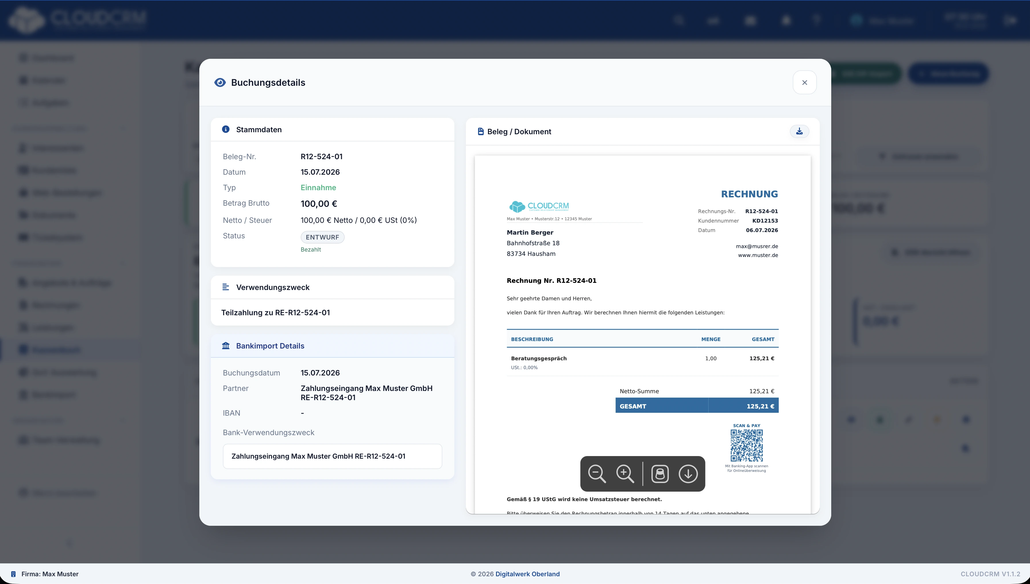Click the eye icon beside Buchungsdetails
Viewport: 1030px width, 584px height.
pos(220,83)
